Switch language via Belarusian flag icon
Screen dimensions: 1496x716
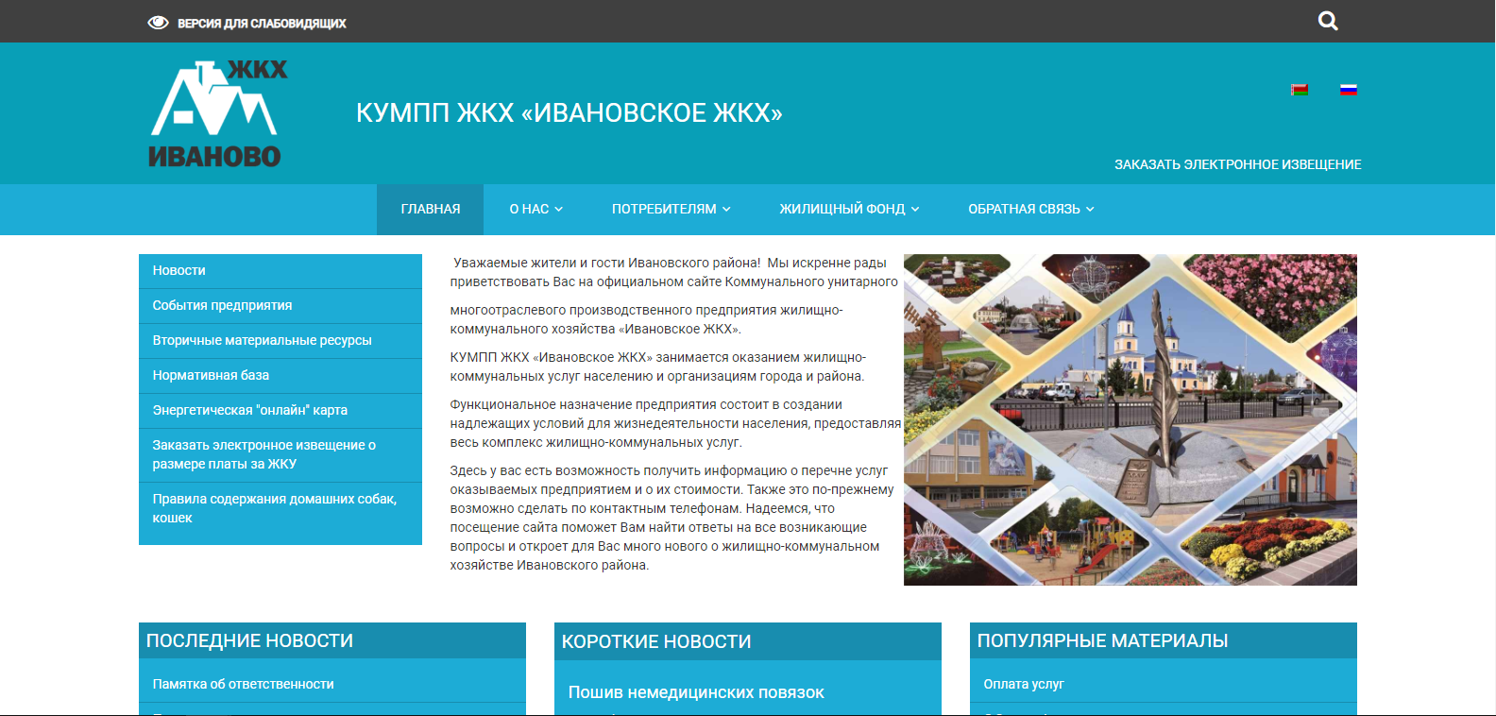point(1300,91)
